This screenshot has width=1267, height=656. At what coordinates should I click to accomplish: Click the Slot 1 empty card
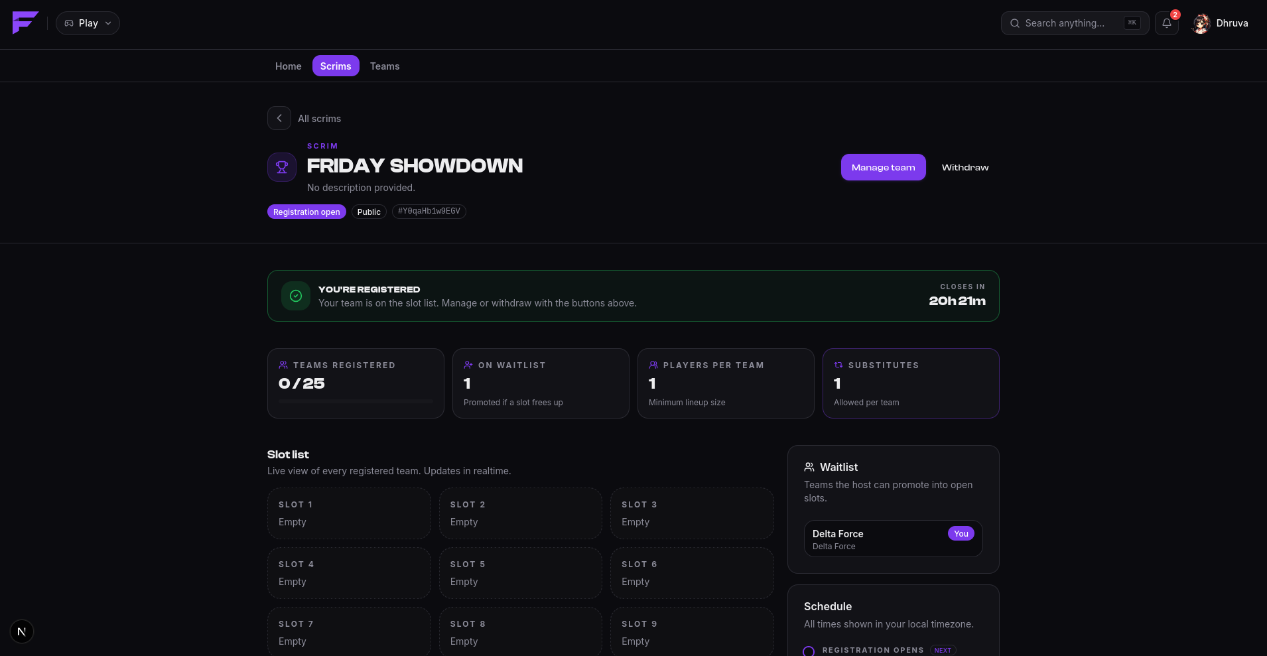pyautogui.click(x=349, y=513)
